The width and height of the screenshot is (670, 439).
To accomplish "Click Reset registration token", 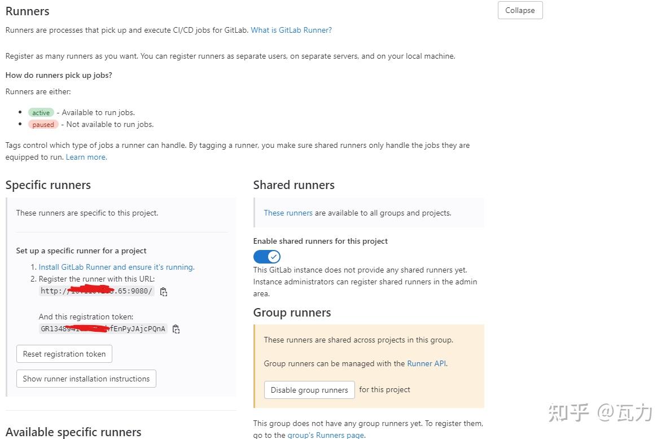I will coord(64,354).
